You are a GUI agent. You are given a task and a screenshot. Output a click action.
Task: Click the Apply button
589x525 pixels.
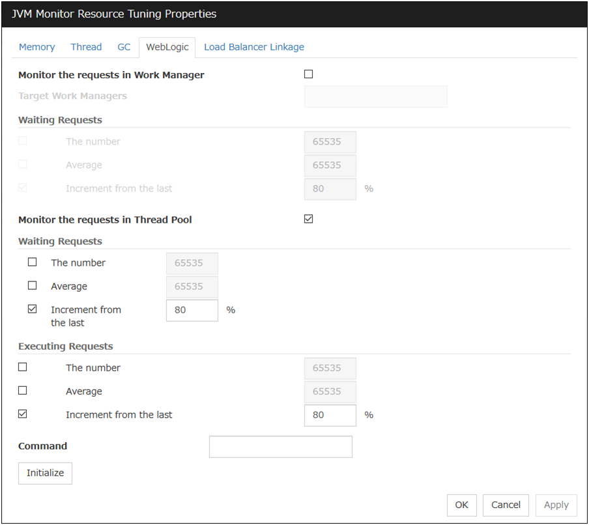pyautogui.click(x=556, y=505)
